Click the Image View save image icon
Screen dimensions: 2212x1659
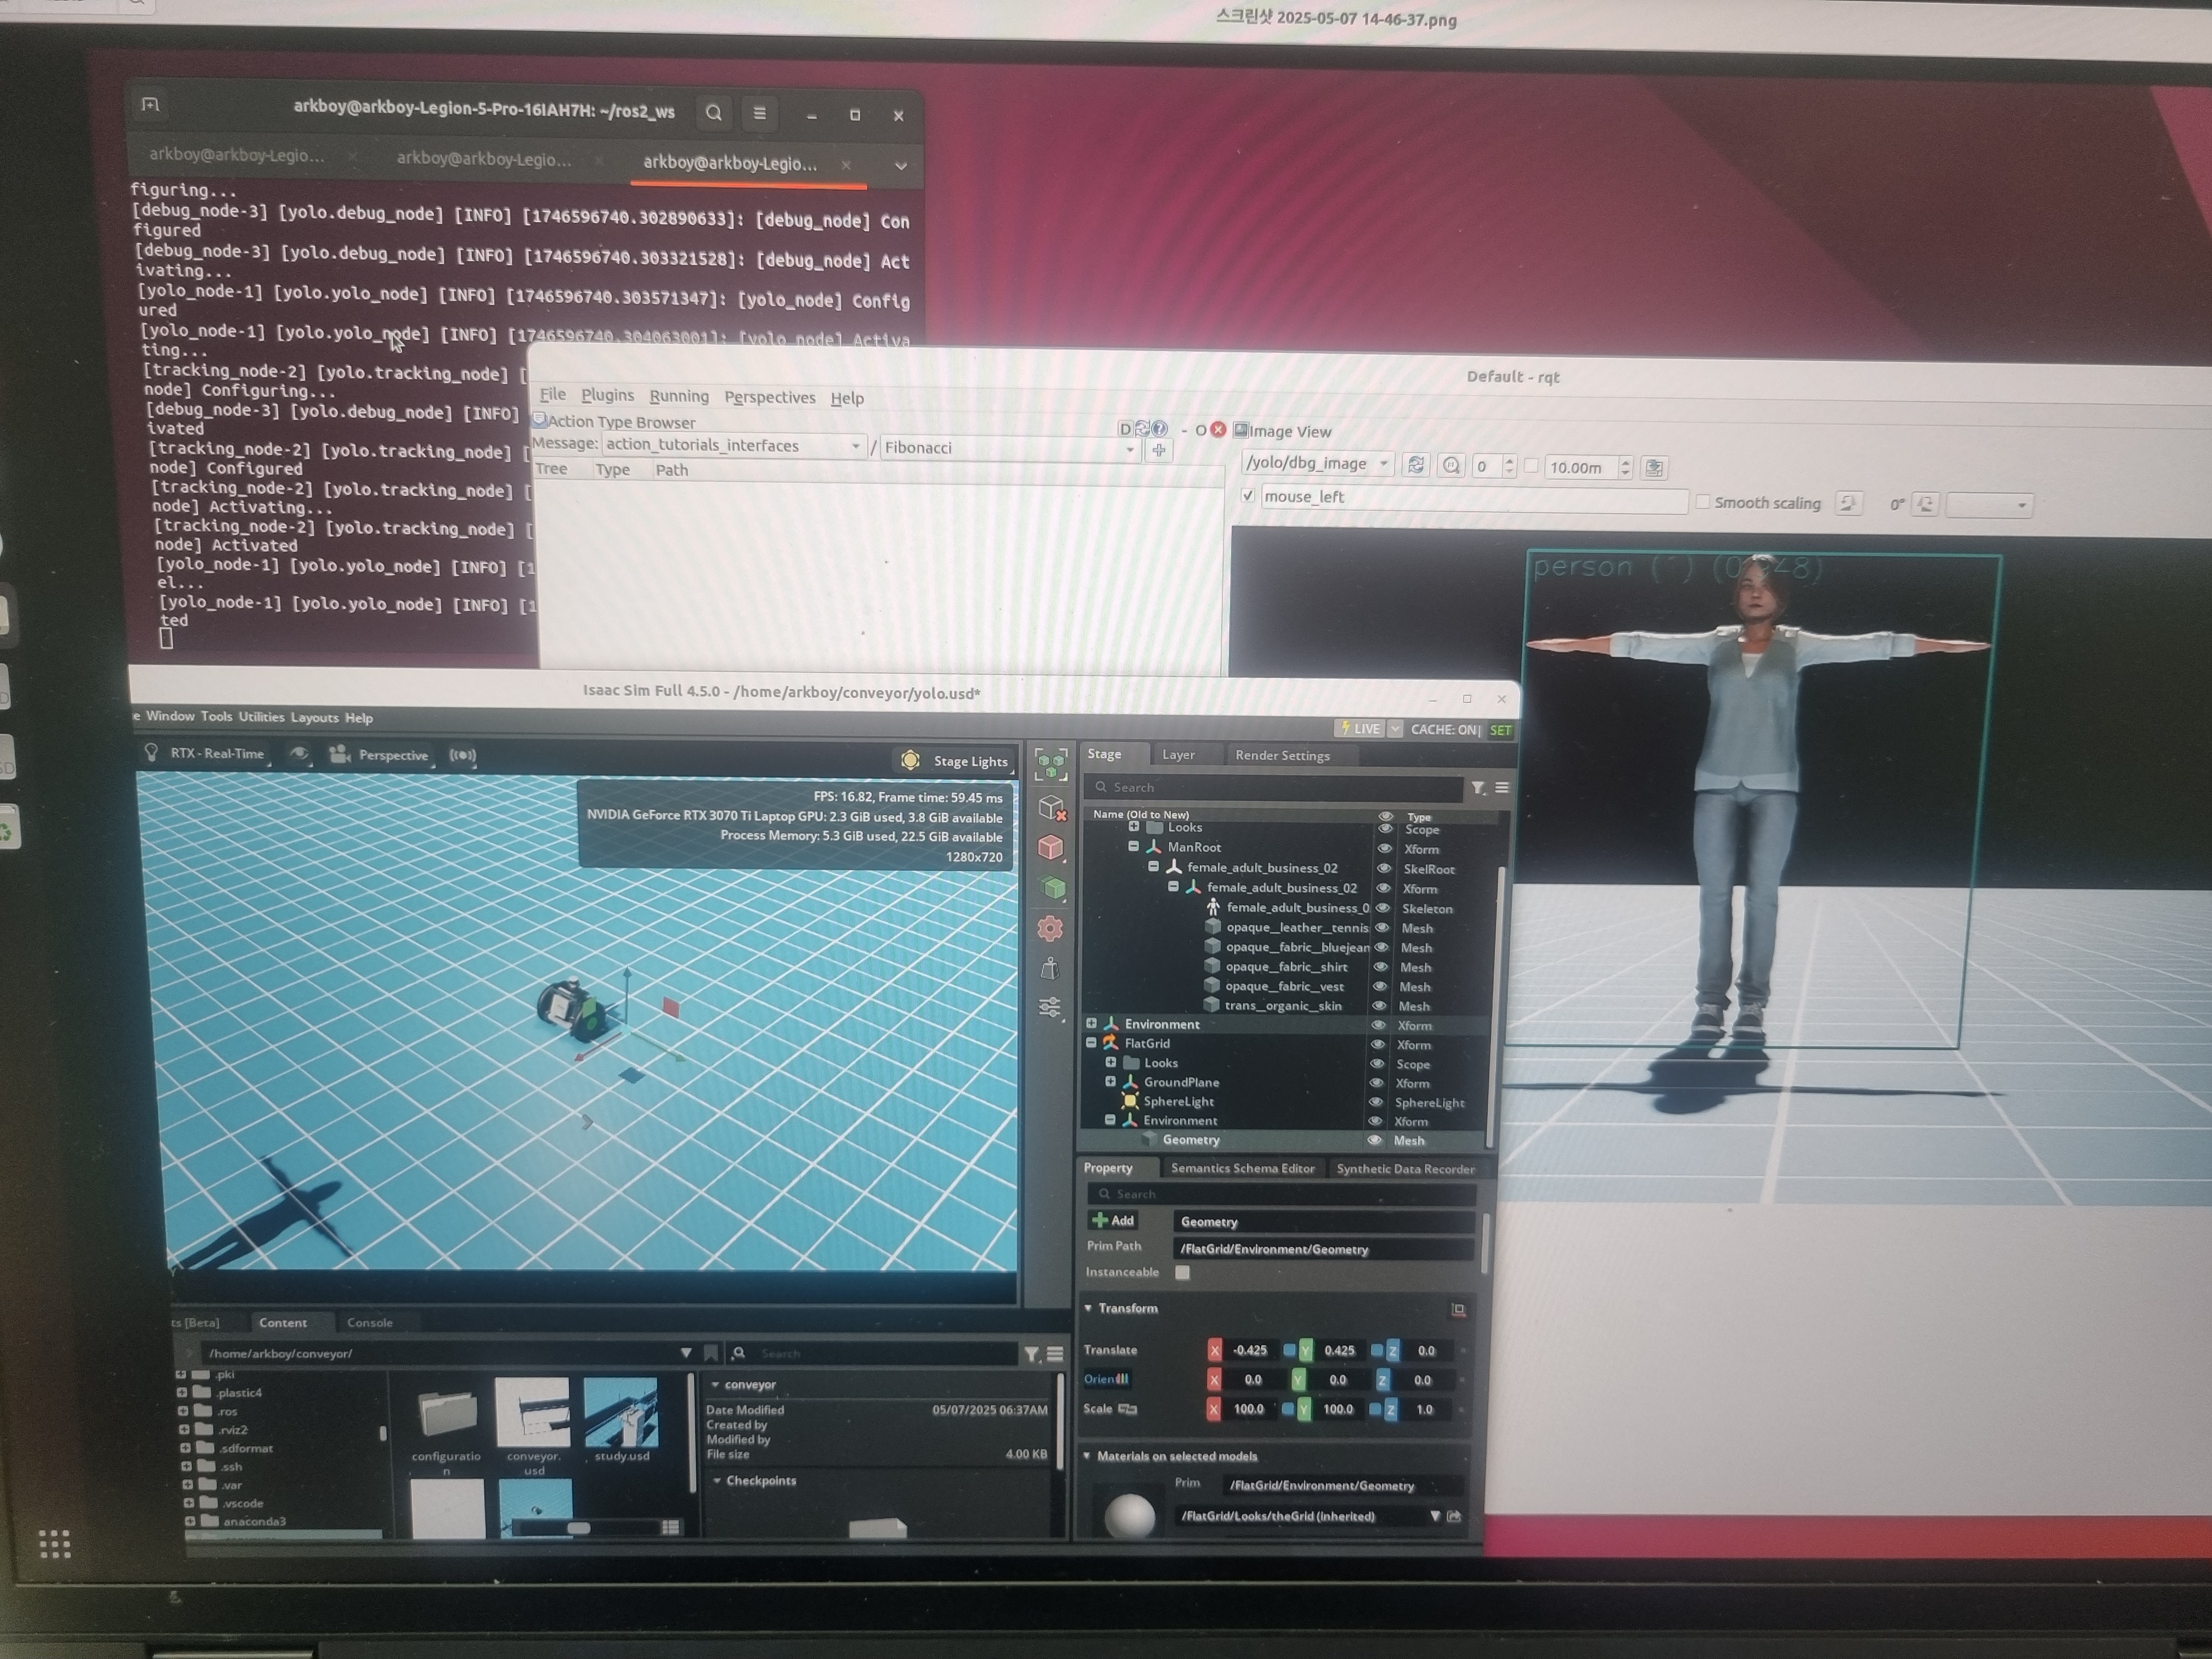click(x=1654, y=468)
